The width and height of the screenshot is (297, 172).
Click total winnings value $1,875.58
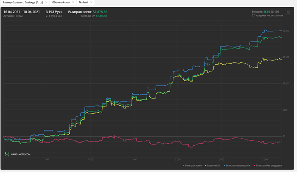point(100,12)
